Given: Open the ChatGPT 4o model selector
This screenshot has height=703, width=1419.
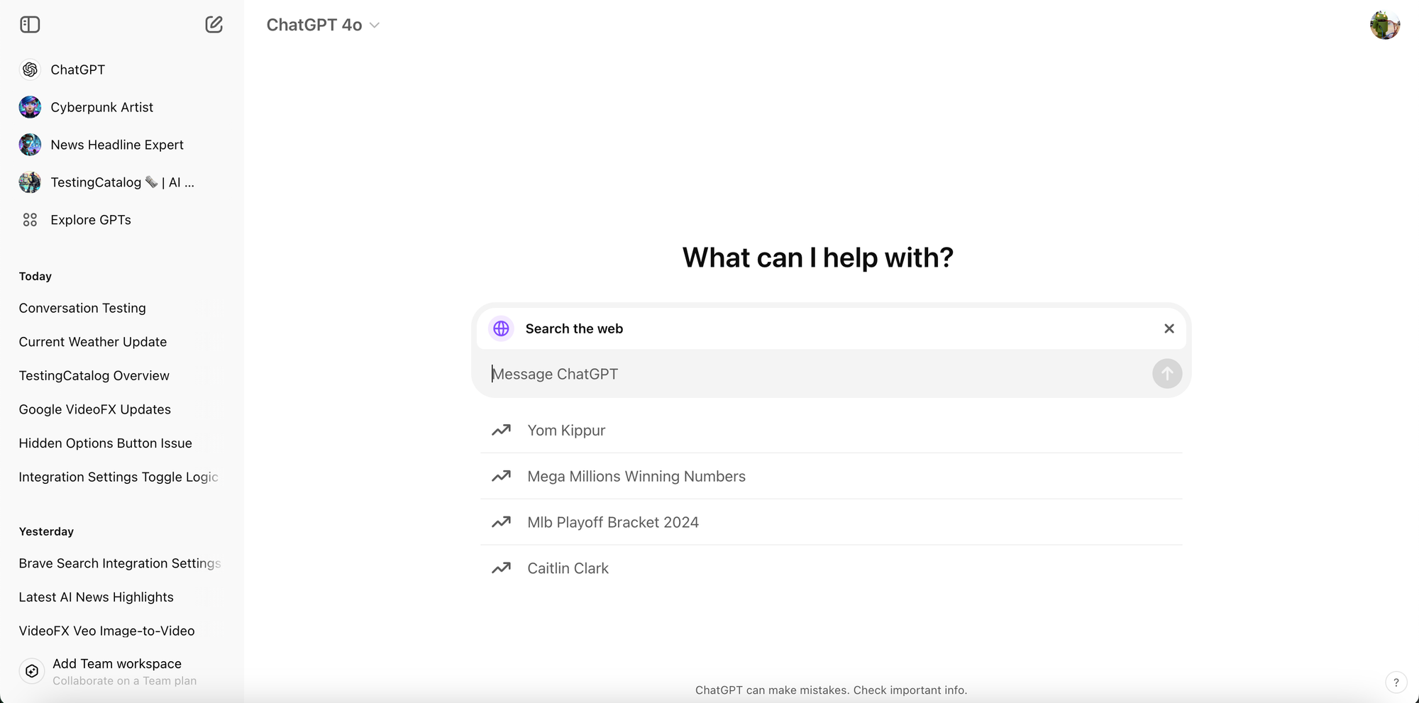Looking at the screenshot, I should 323,25.
